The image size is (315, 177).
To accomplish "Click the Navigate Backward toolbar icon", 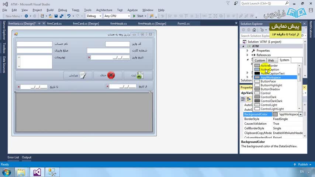I will 26,16.
